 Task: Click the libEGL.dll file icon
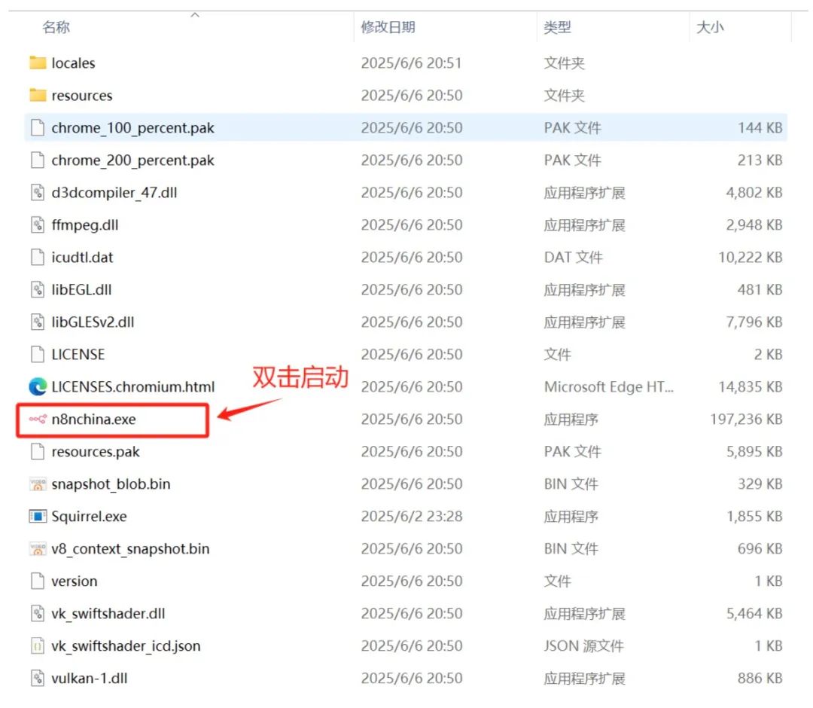38,289
